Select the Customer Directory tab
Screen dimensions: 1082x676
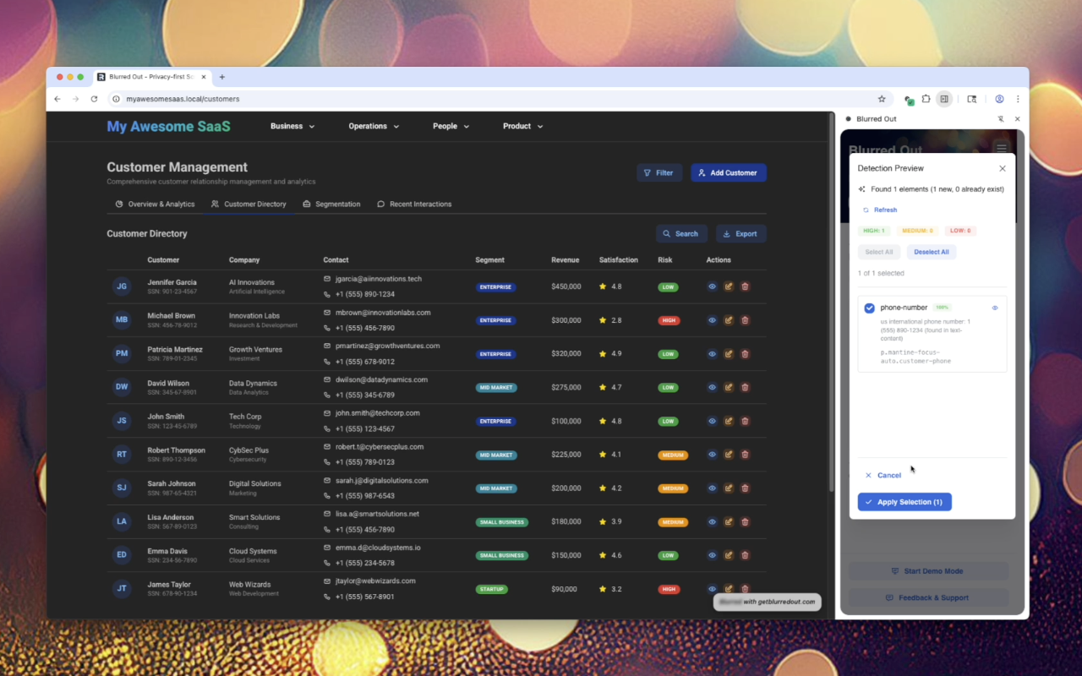click(249, 204)
